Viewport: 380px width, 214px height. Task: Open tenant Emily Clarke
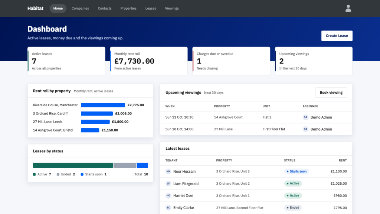(183, 208)
